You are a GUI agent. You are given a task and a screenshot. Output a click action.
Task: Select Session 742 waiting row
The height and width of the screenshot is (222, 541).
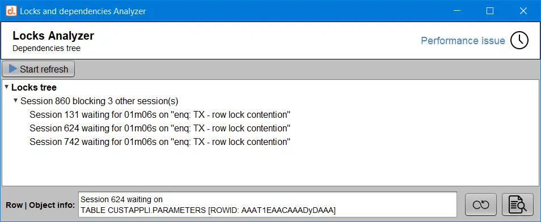click(x=160, y=142)
